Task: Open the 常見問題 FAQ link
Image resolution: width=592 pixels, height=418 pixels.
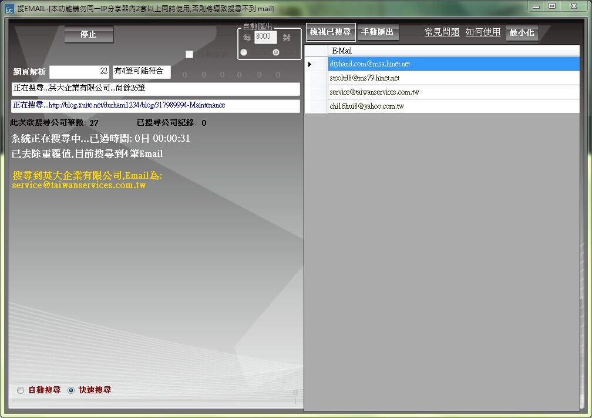Action: (x=442, y=32)
